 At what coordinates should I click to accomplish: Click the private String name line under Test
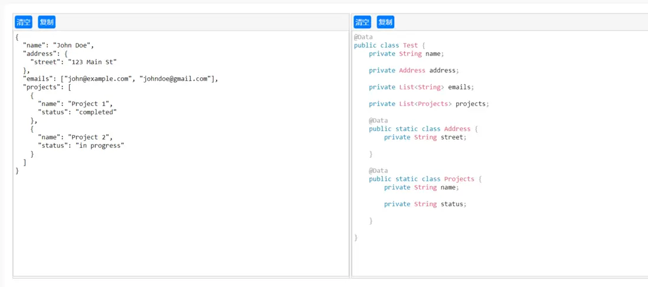click(407, 54)
